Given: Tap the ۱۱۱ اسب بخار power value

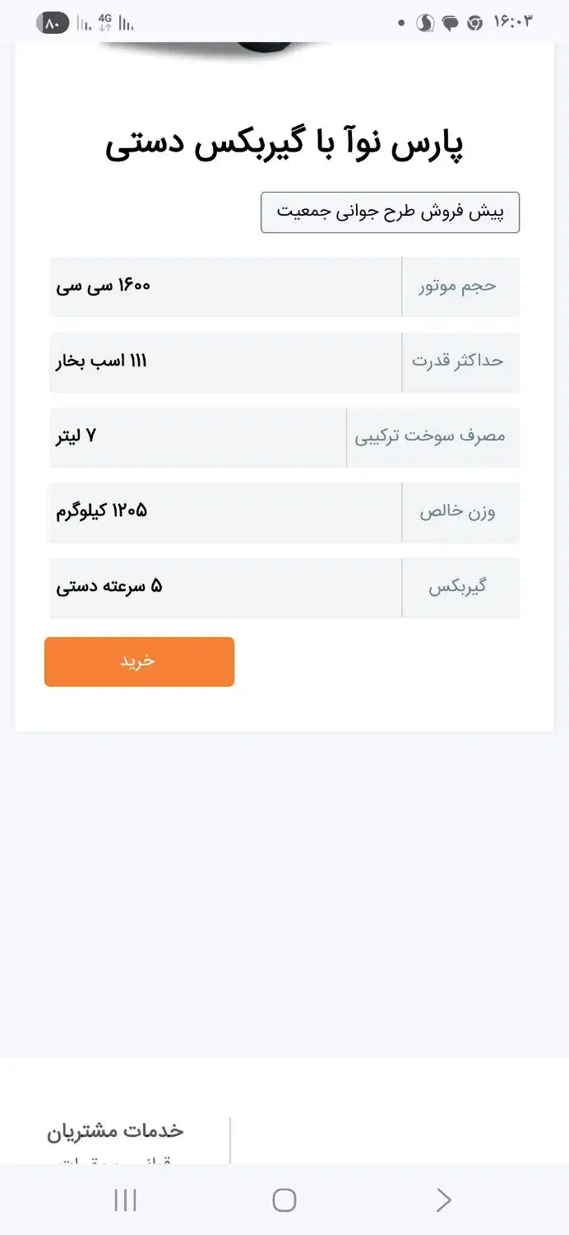Looking at the screenshot, I should 102,361.
